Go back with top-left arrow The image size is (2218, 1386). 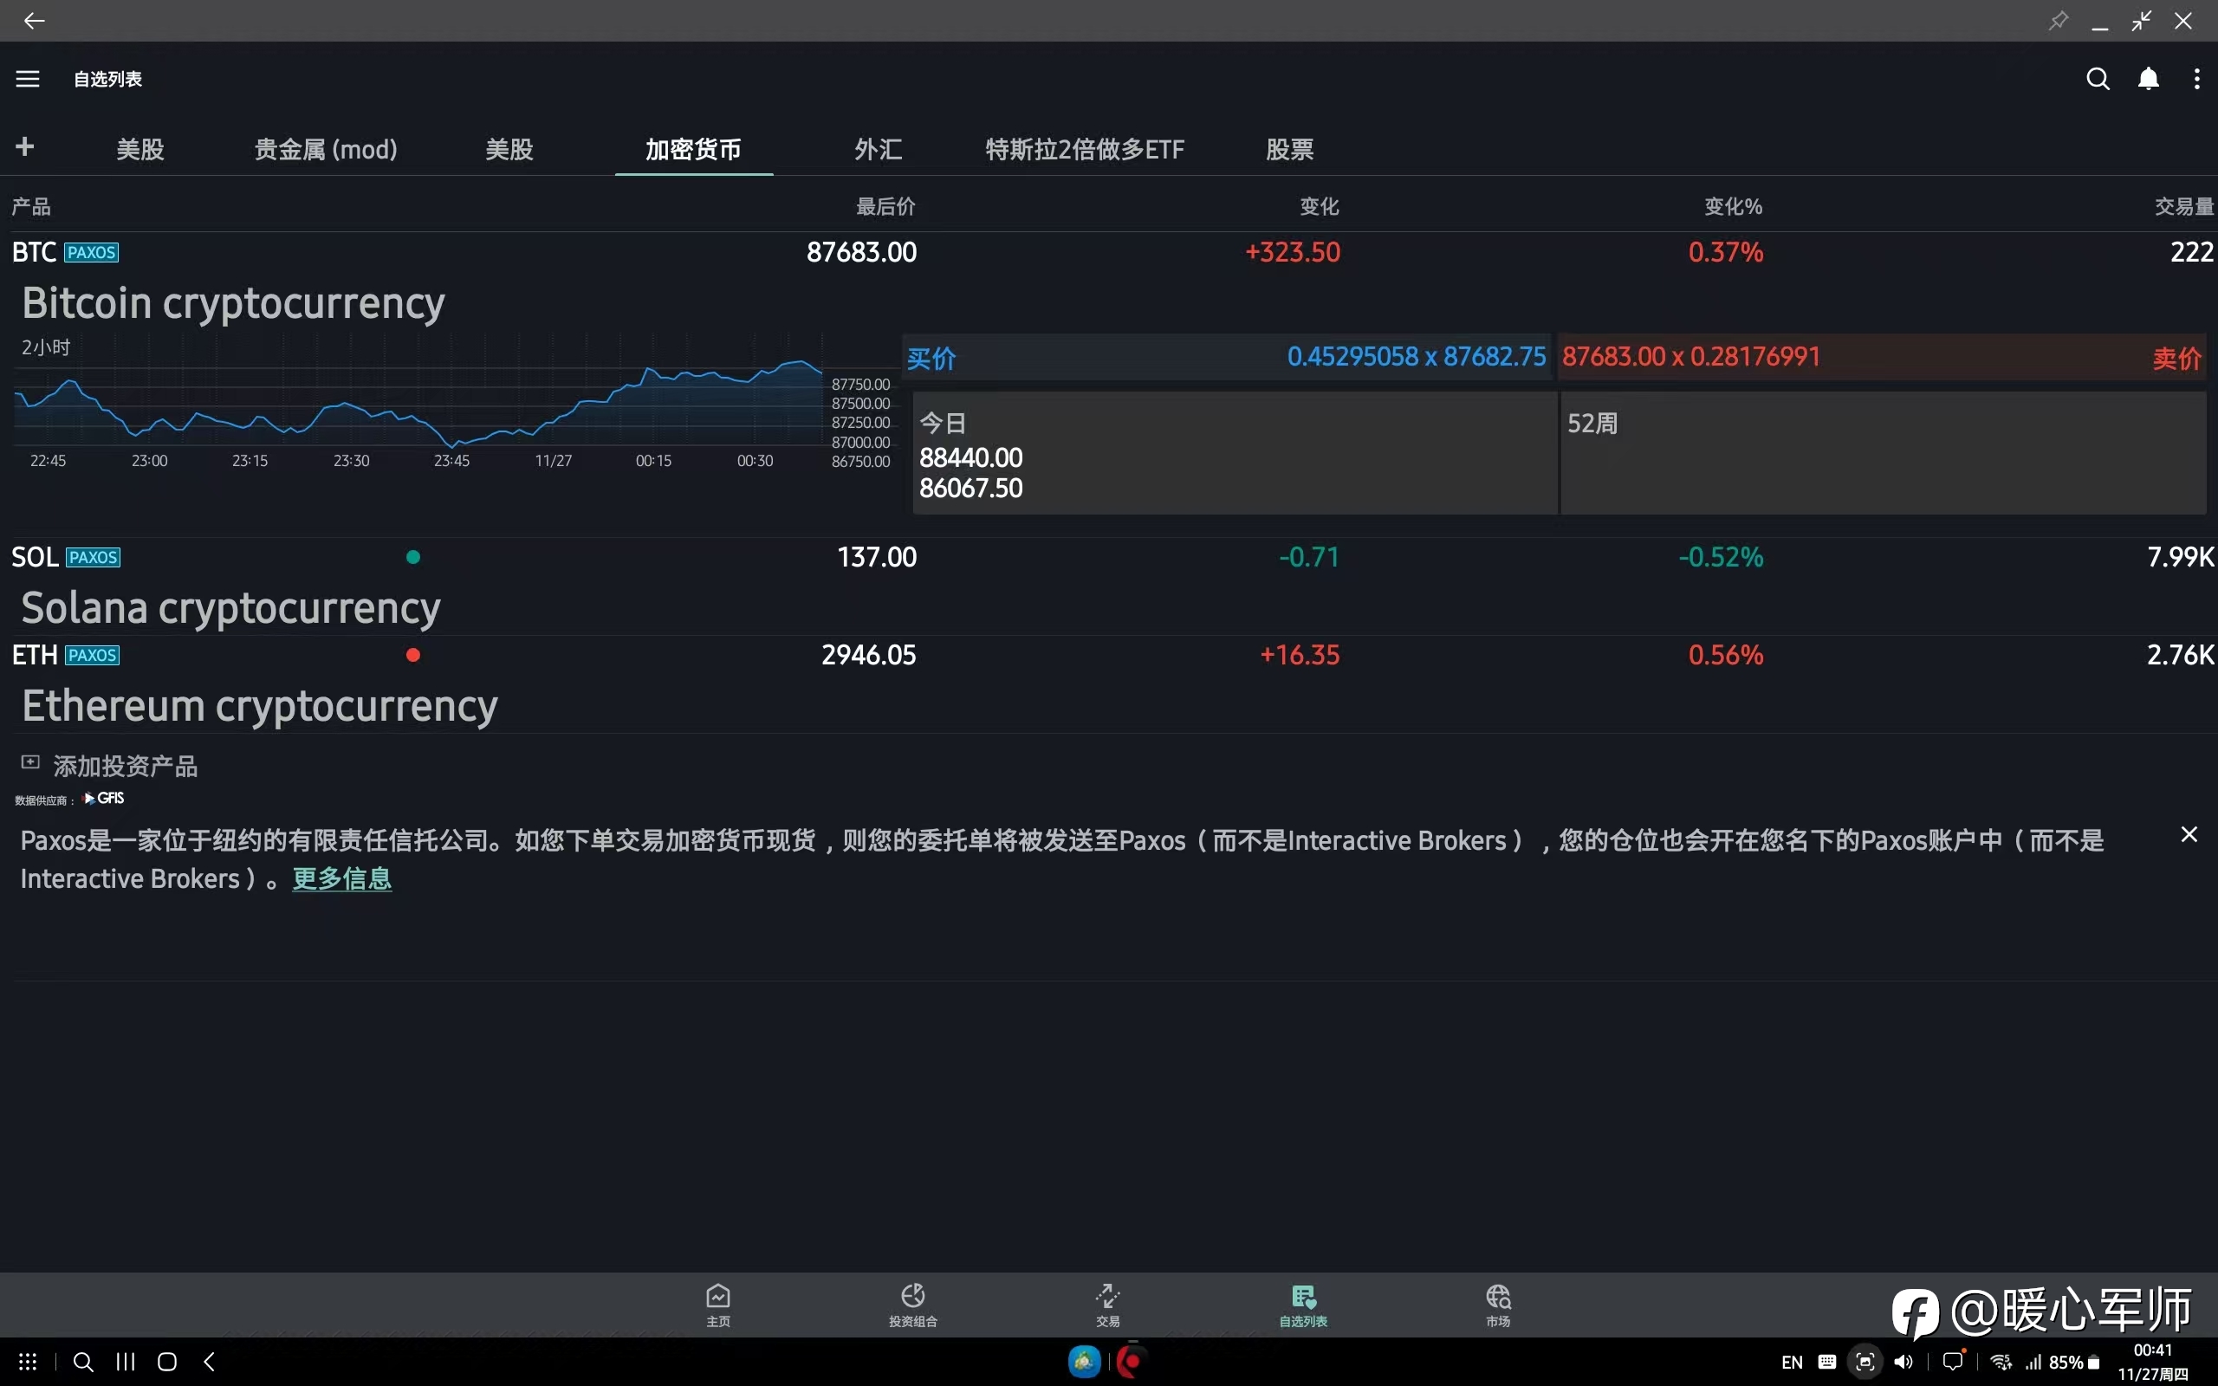(34, 20)
